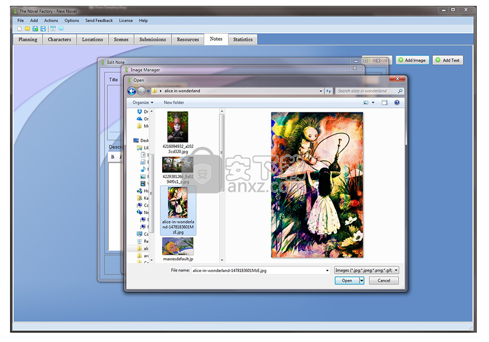Switch to the Planning tab

point(28,40)
